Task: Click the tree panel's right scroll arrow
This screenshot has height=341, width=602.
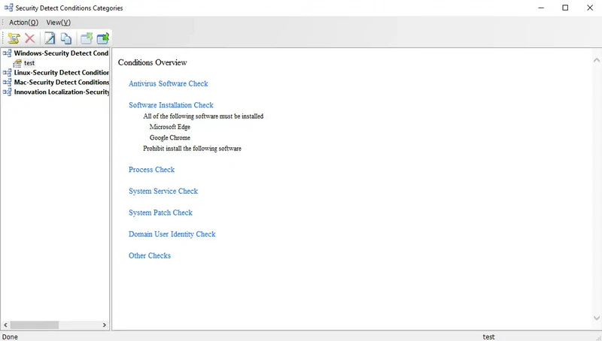Action: (x=104, y=325)
